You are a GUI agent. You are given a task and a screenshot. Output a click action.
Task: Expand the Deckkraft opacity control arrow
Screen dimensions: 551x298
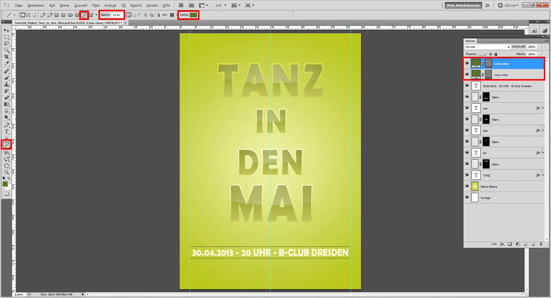[x=539, y=47]
